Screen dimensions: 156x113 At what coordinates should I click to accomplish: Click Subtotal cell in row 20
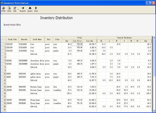coord(37,106)
